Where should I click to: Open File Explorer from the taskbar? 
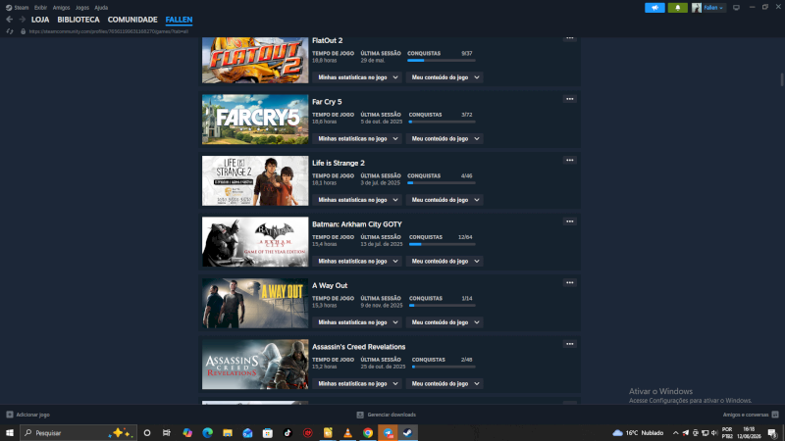tap(228, 433)
